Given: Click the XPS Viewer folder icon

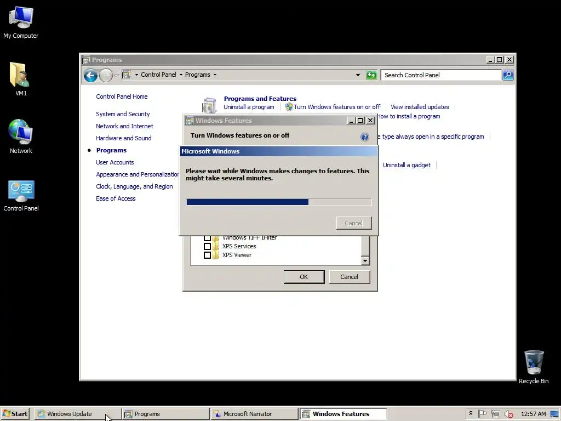Looking at the screenshot, I should pos(215,255).
